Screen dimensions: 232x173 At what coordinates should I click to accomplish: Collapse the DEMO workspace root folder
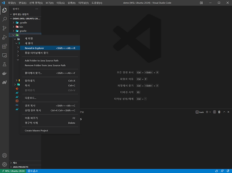pos(11,19)
